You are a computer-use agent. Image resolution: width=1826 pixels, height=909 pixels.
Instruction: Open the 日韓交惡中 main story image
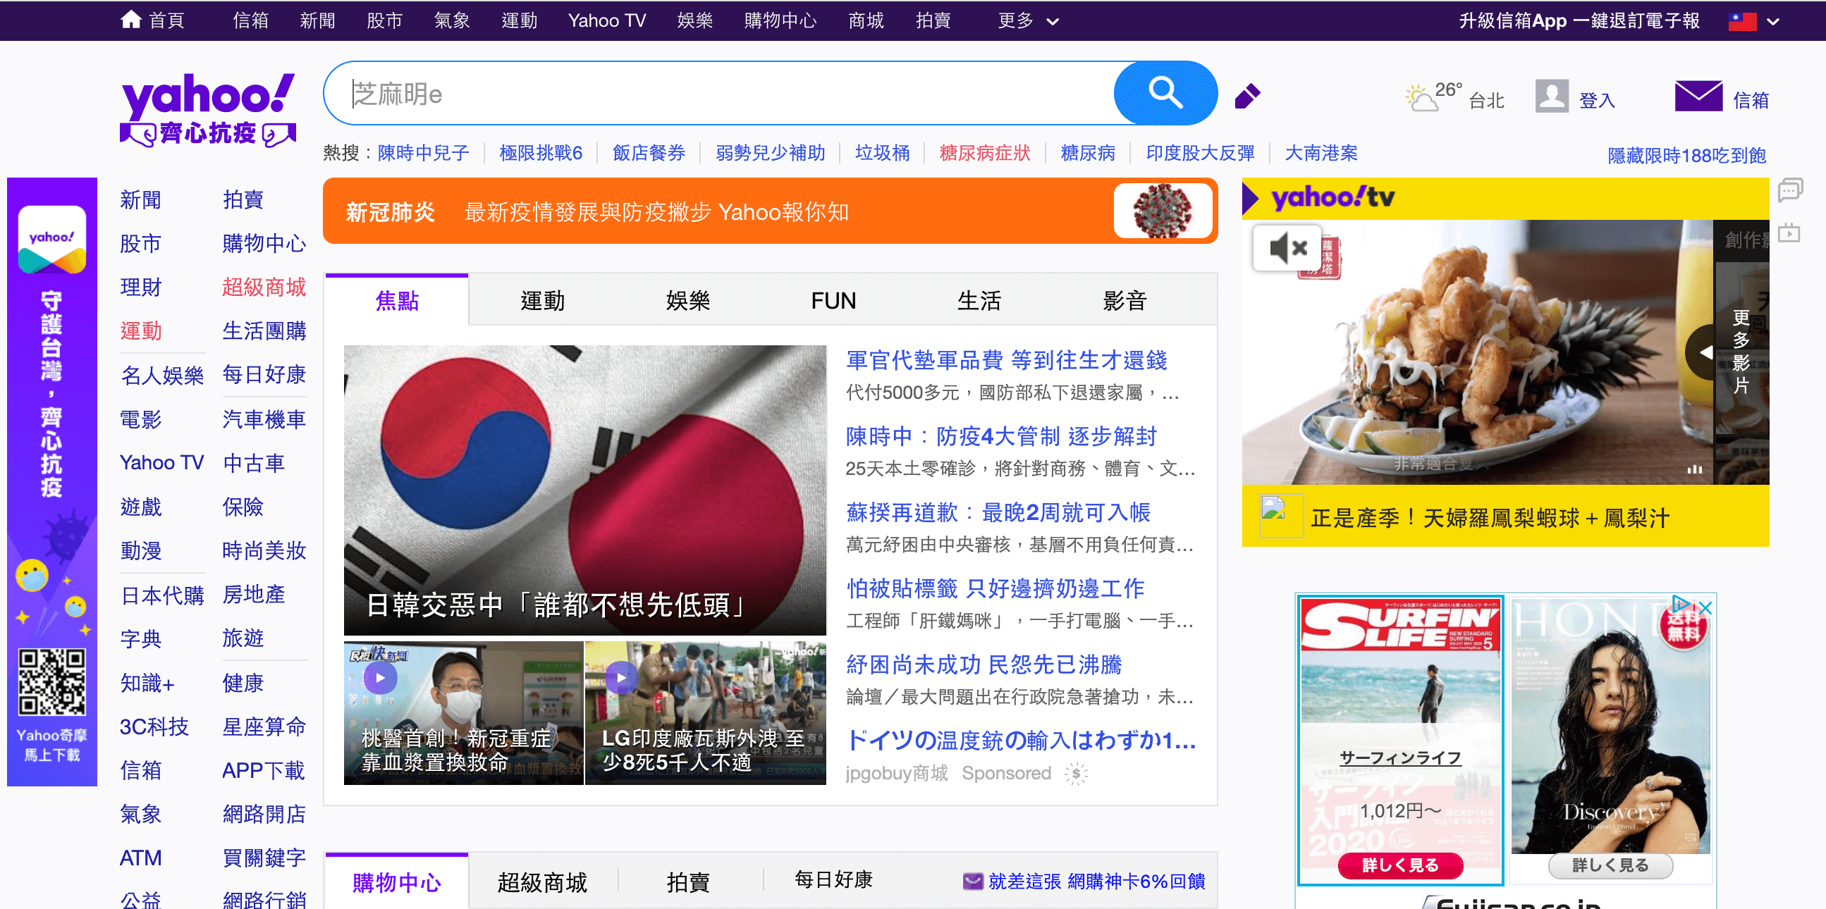tap(584, 490)
